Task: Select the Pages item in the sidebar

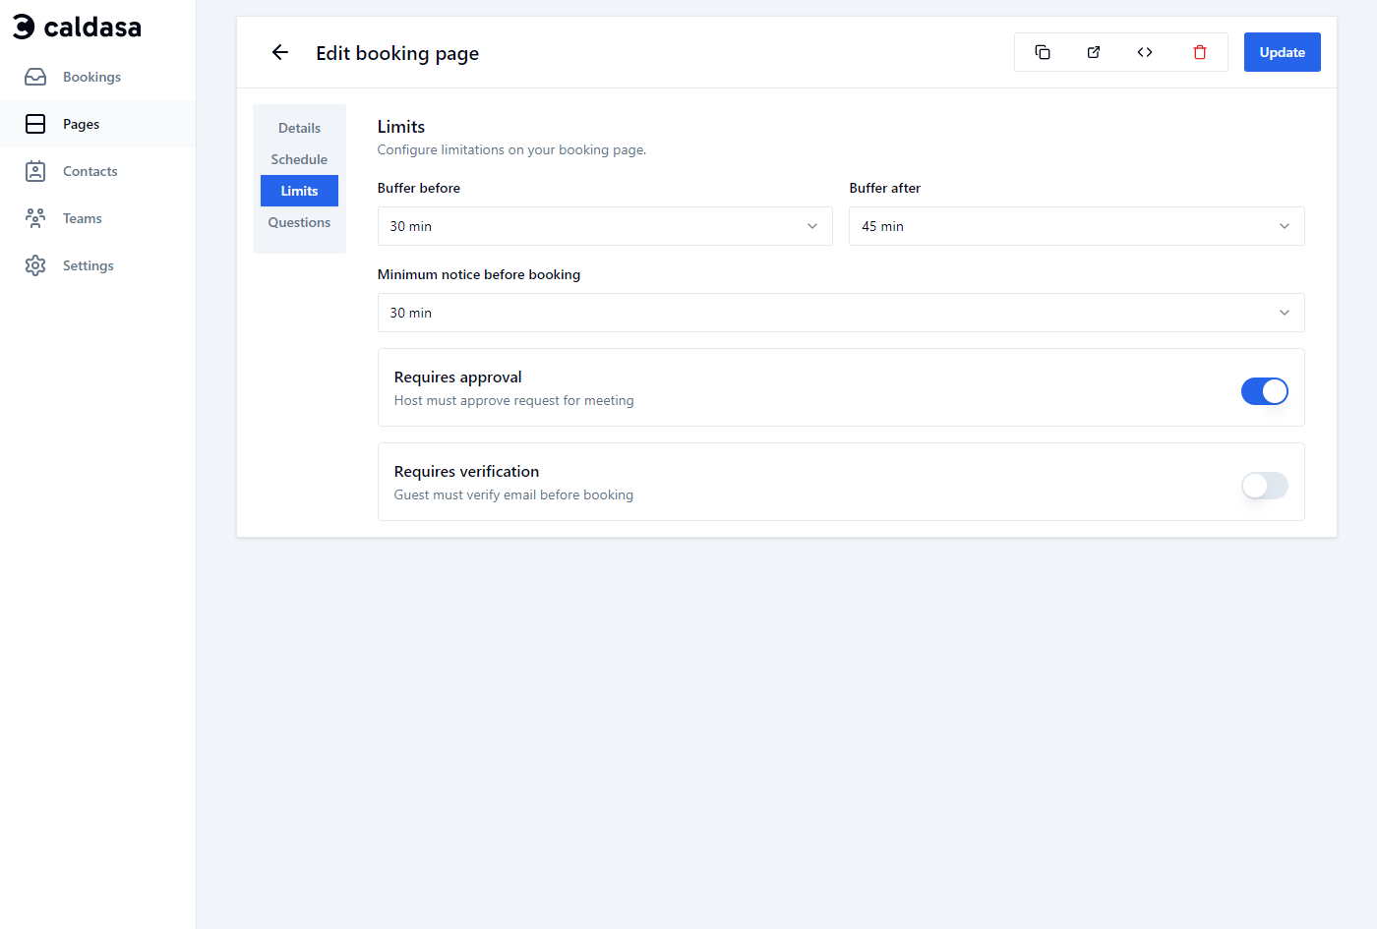Action: [81, 124]
